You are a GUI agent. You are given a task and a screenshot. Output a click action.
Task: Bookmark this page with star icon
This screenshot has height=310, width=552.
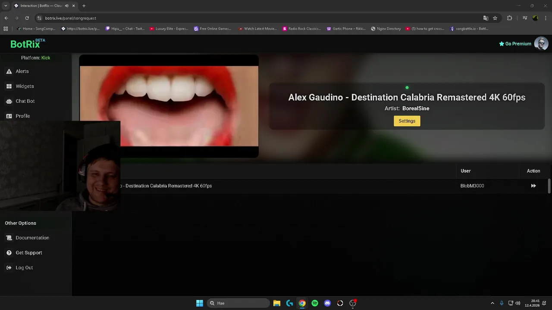495,18
